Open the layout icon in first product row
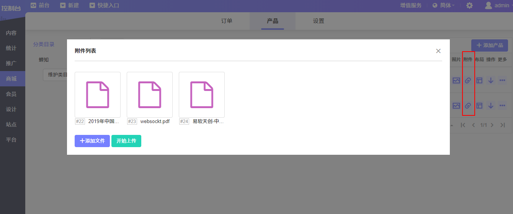Screen dimensions: 513x214 tap(479, 81)
